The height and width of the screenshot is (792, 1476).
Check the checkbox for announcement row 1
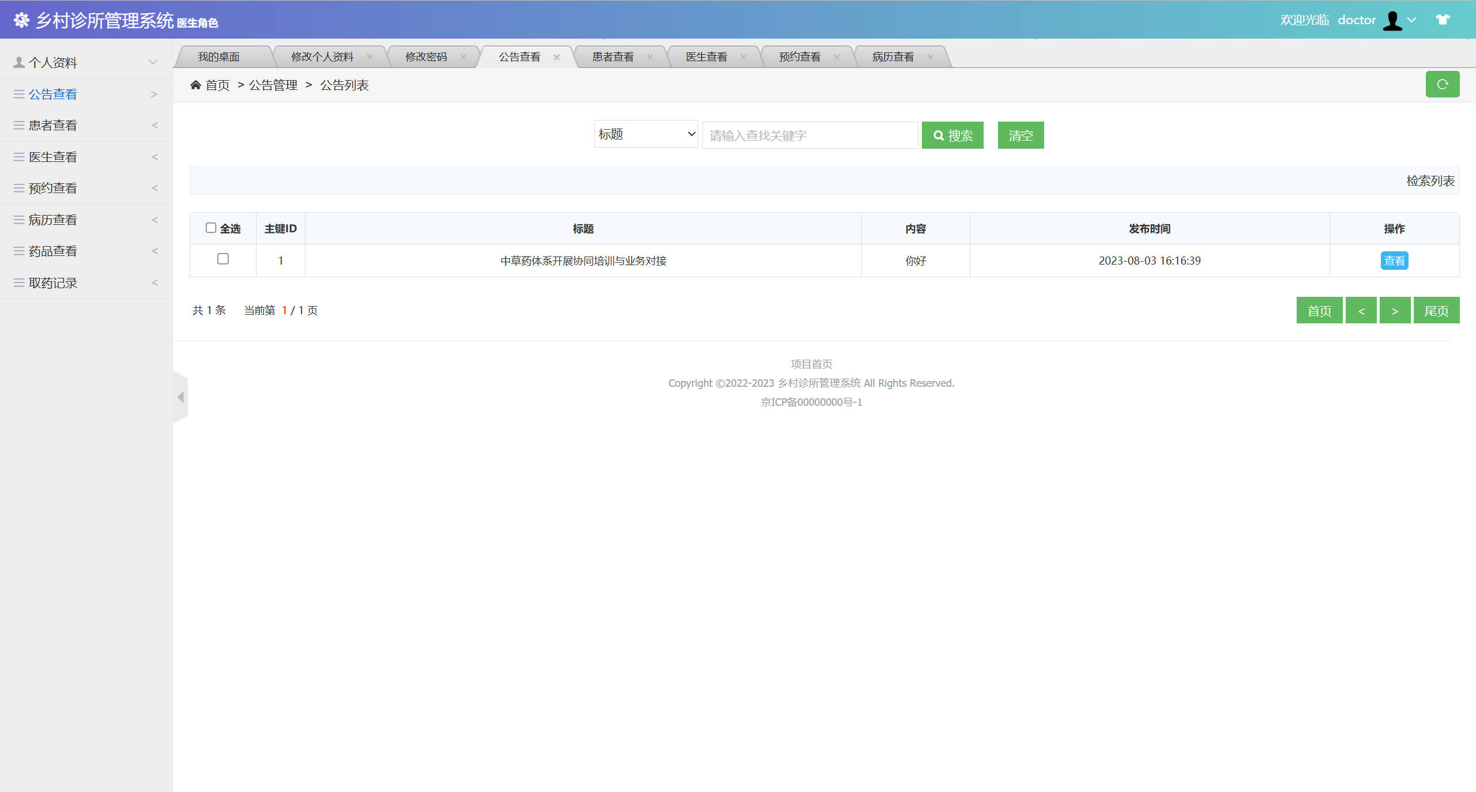(x=224, y=259)
